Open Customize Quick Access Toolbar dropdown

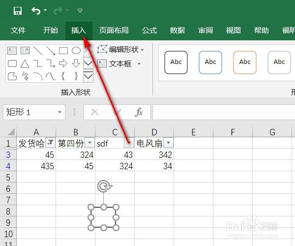pos(80,10)
